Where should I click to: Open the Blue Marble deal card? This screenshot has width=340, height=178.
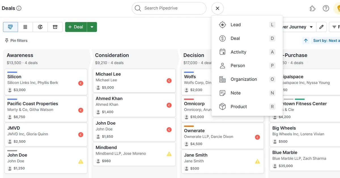click(305, 159)
